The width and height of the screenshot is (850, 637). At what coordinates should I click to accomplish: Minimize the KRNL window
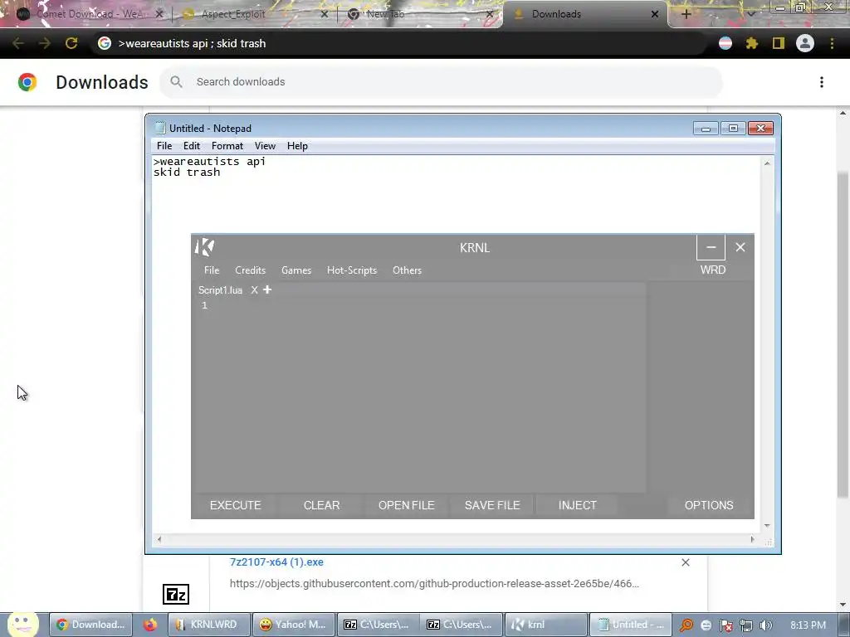point(711,247)
